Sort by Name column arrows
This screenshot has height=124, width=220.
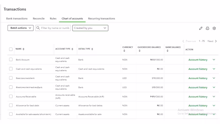click(x=23, y=49)
